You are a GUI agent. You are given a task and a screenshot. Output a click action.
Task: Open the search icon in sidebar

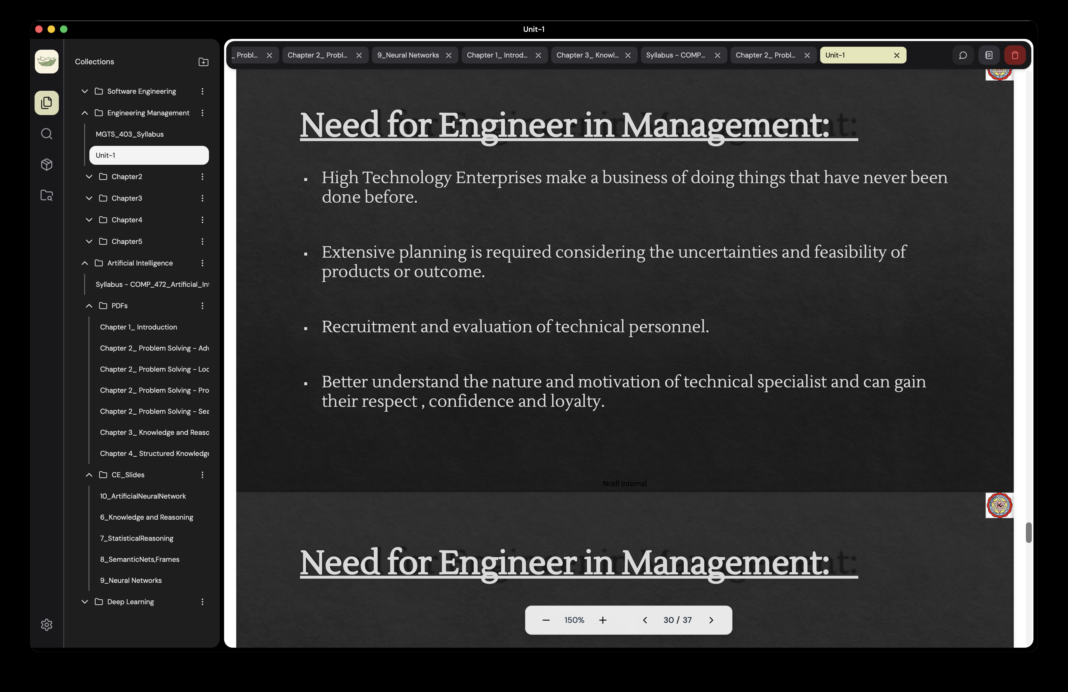pos(47,134)
